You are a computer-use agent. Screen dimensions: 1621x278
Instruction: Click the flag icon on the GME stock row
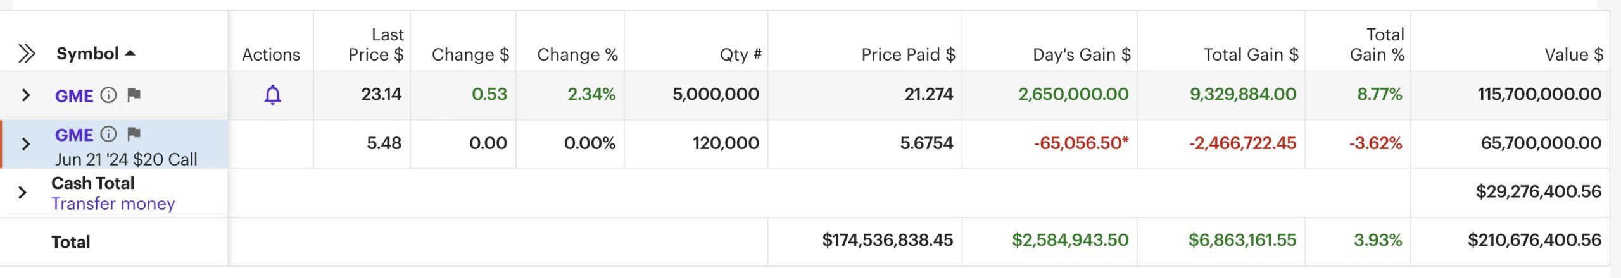134,95
